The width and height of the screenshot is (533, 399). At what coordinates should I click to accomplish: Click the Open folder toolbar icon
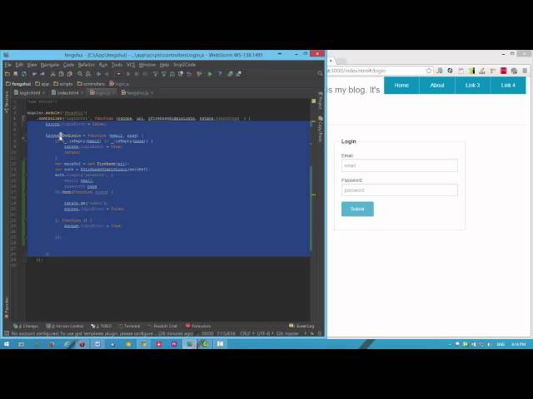pos(7,74)
